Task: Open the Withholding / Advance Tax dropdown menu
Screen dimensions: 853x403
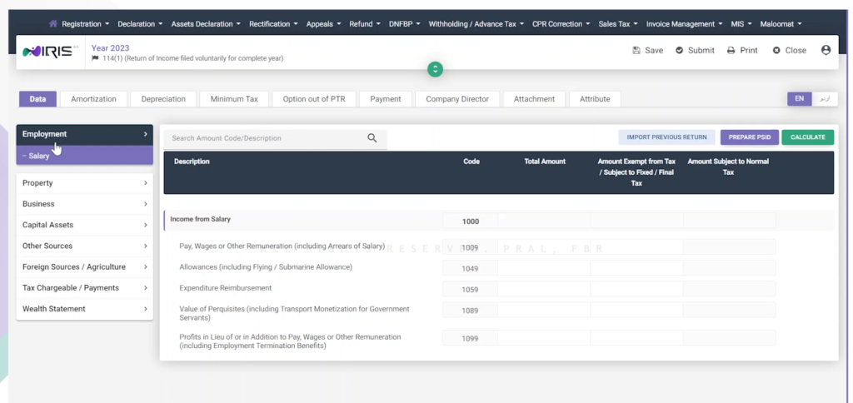Action: click(476, 24)
